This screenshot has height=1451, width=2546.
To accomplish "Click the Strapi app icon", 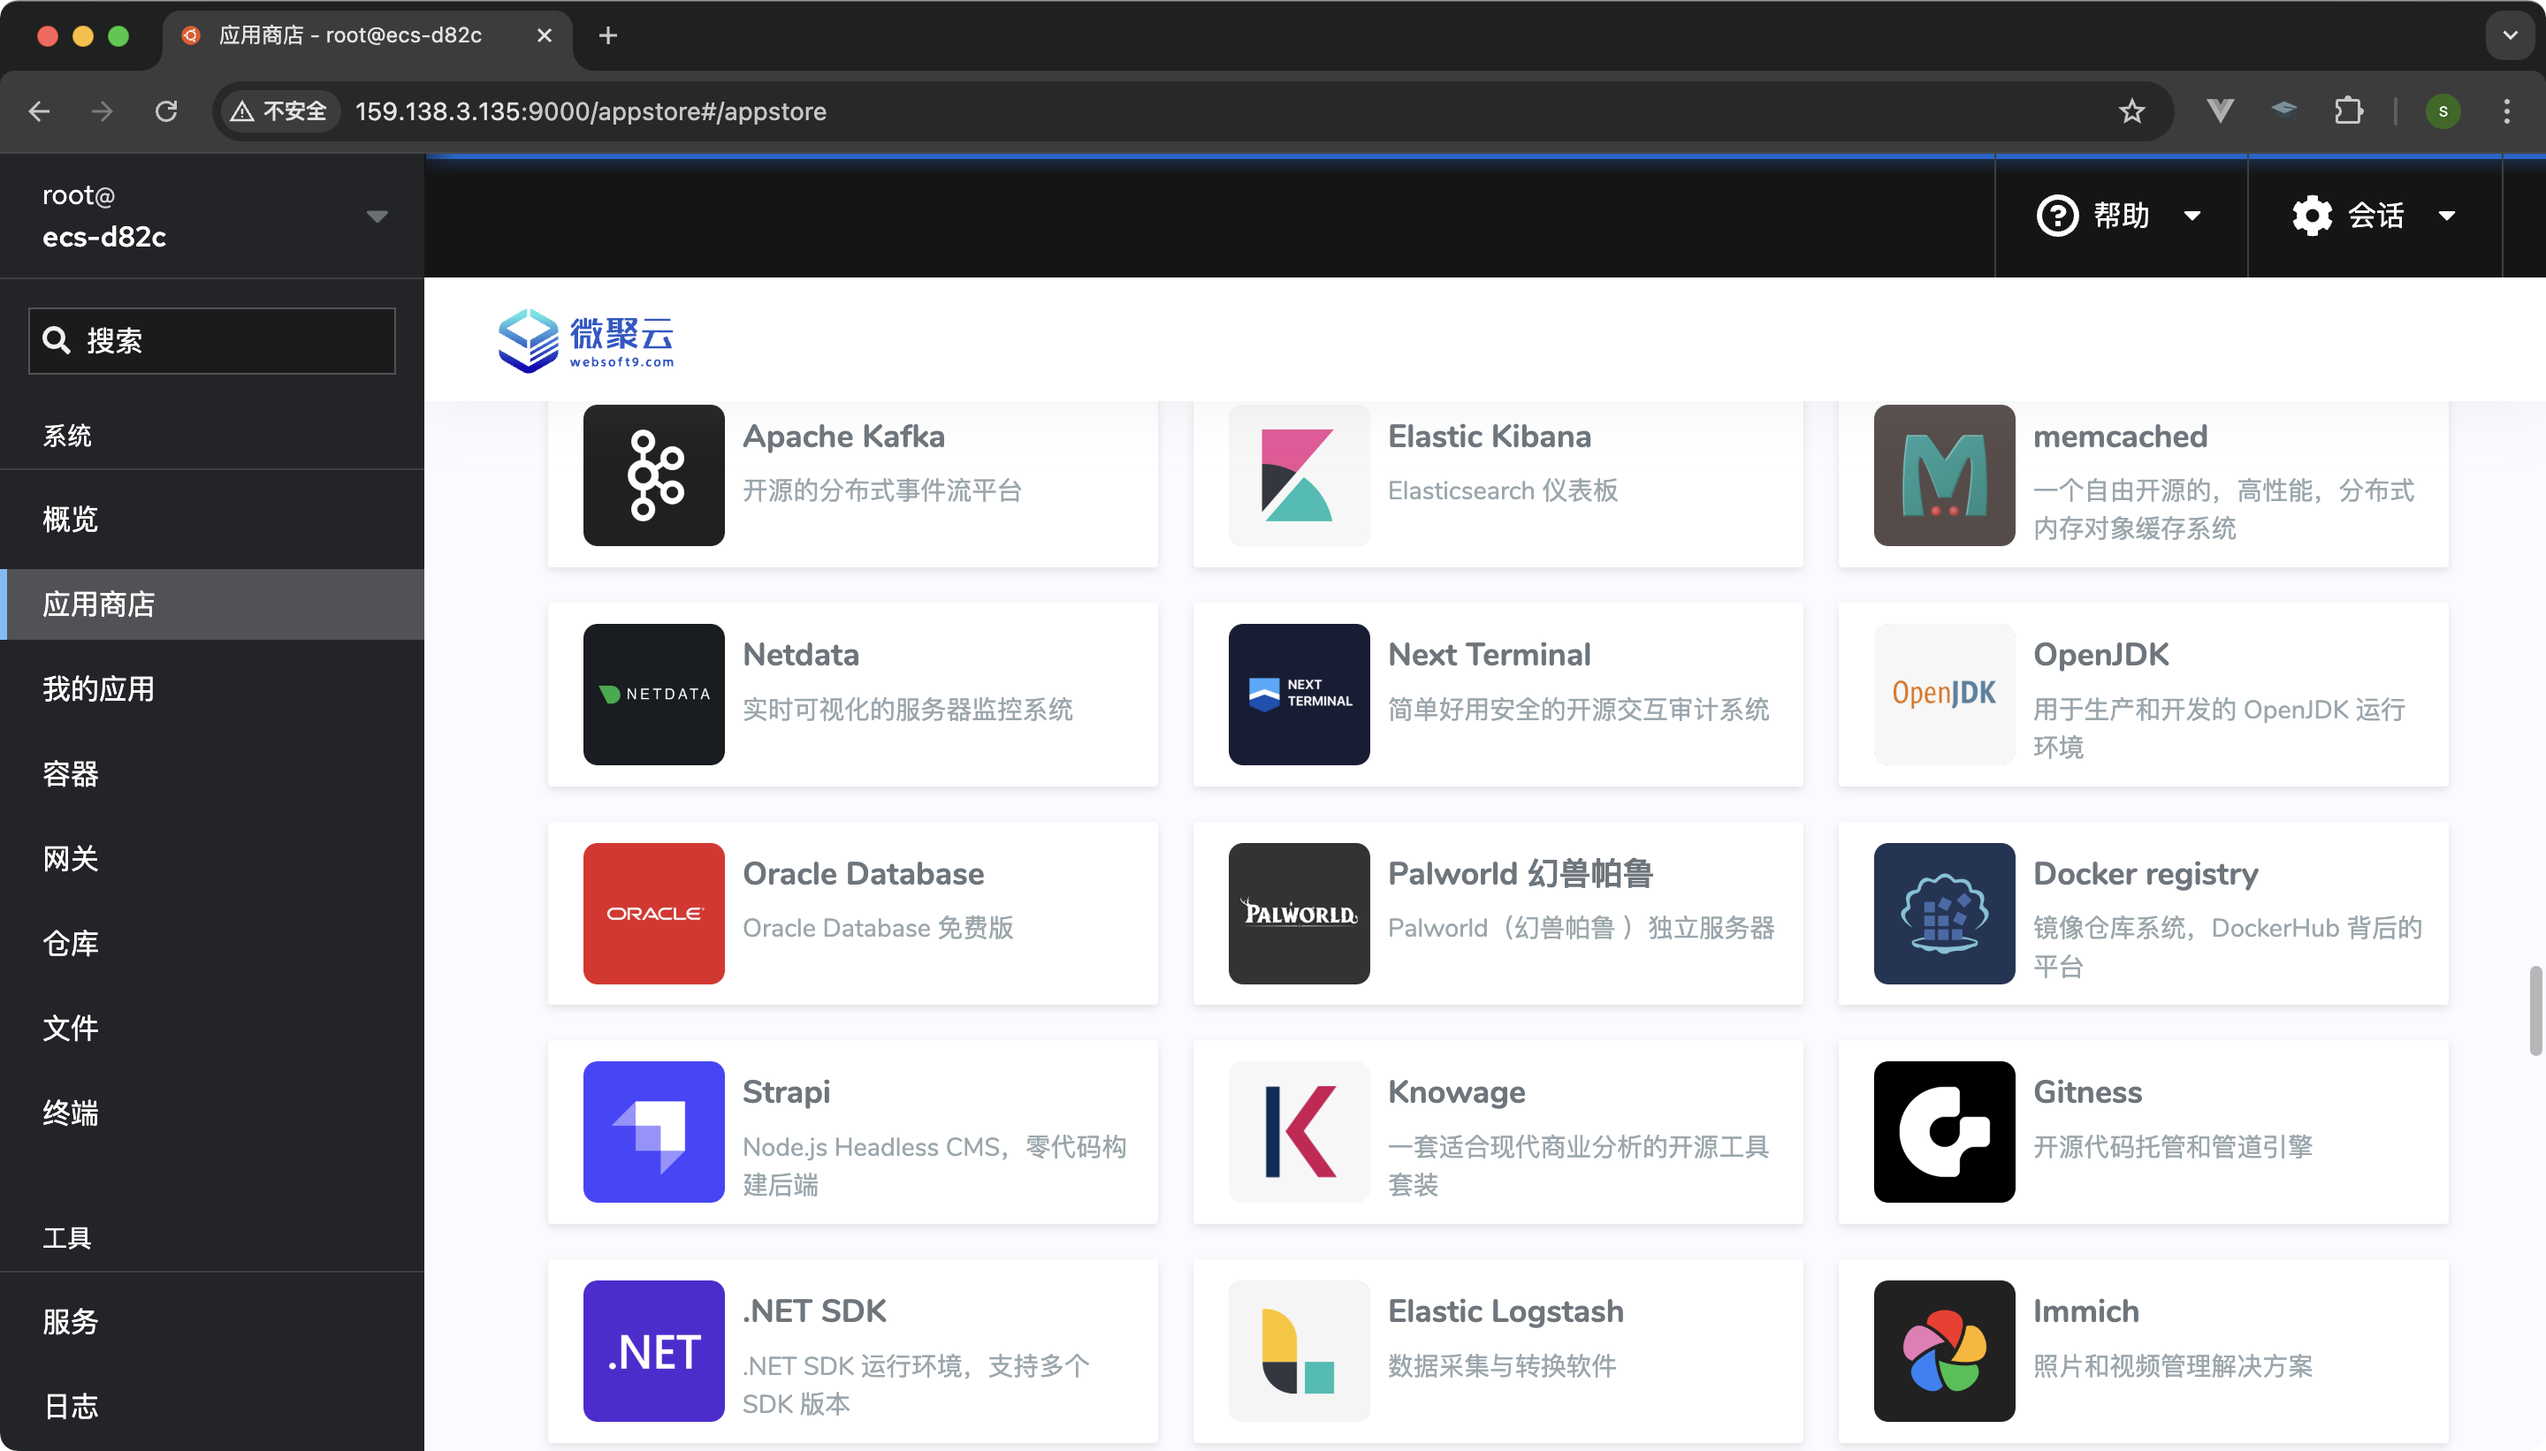I will click(653, 1131).
